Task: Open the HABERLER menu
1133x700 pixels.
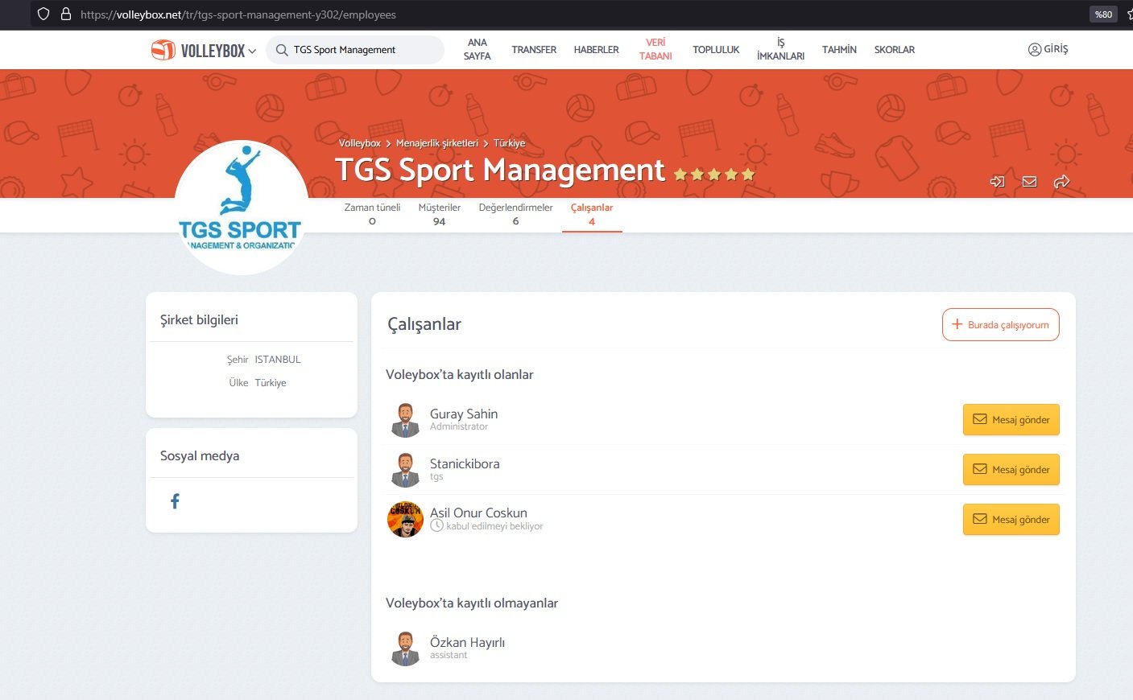Action: [x=596, y=50]
